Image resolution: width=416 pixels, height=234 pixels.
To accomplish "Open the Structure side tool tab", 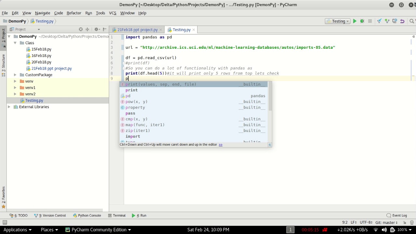I will (x=4, y=66).
